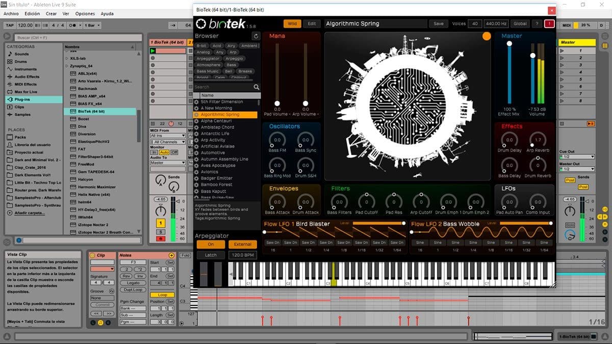Click the Notes box arrow icon

[x=171, y=255]
